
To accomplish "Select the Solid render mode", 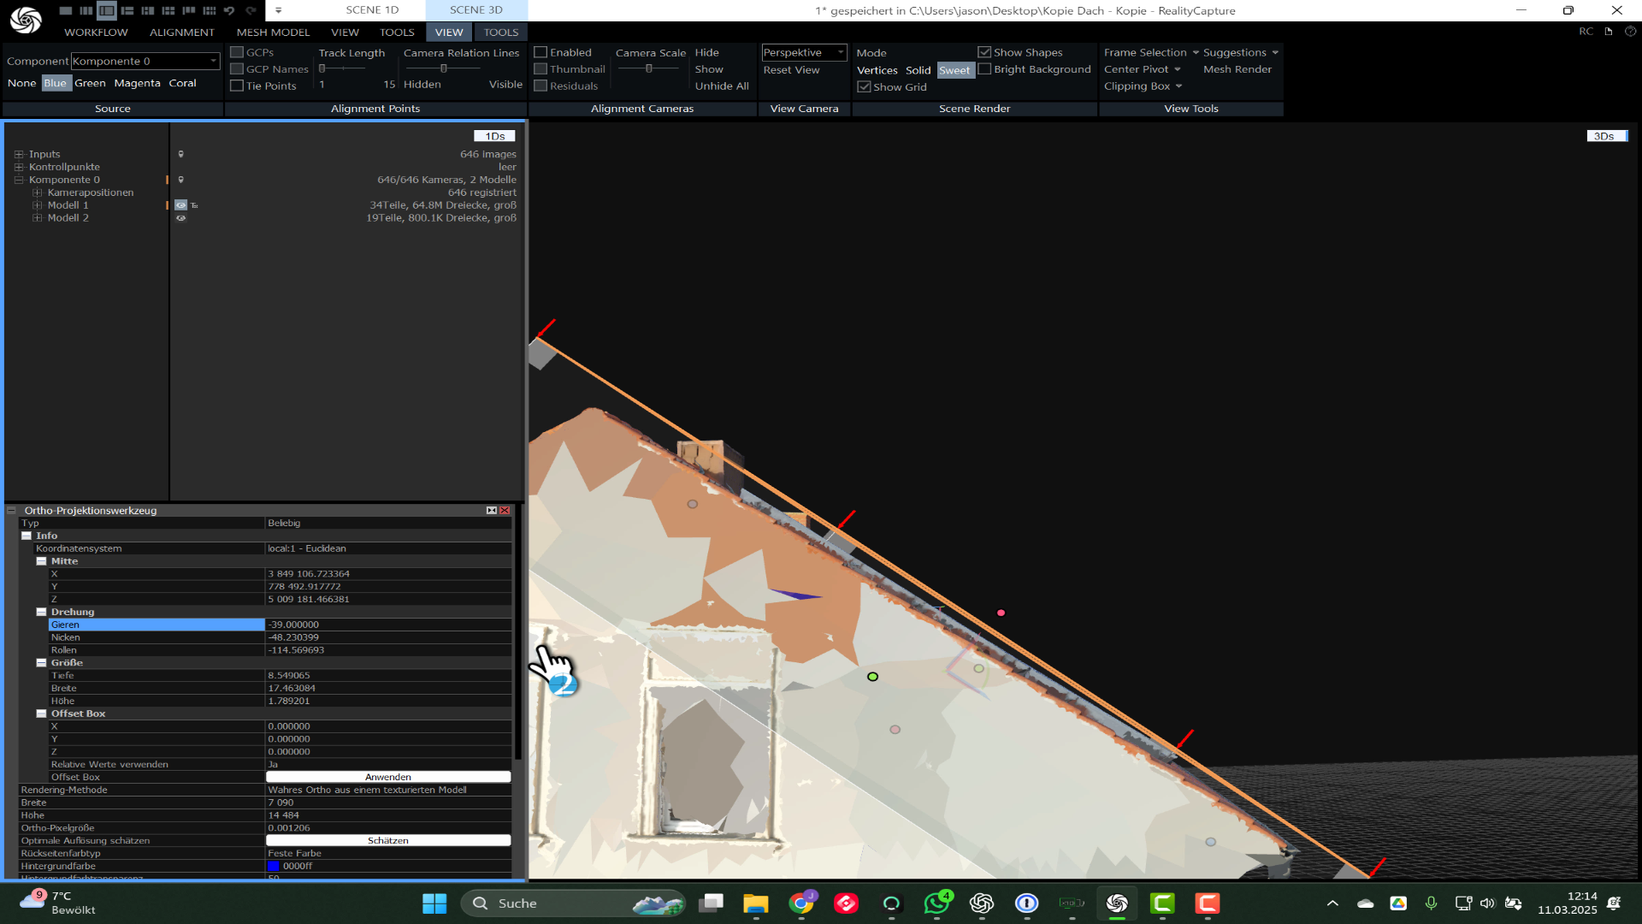I will (918, 70).
